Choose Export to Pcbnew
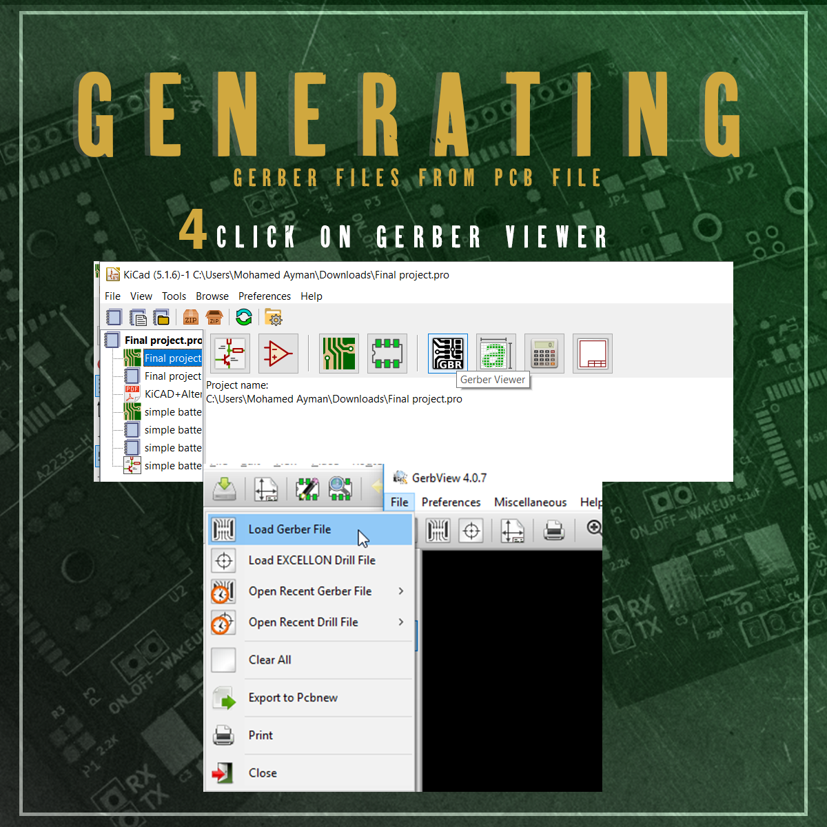This screenshot has height=827, width=827. pos(310,697)
